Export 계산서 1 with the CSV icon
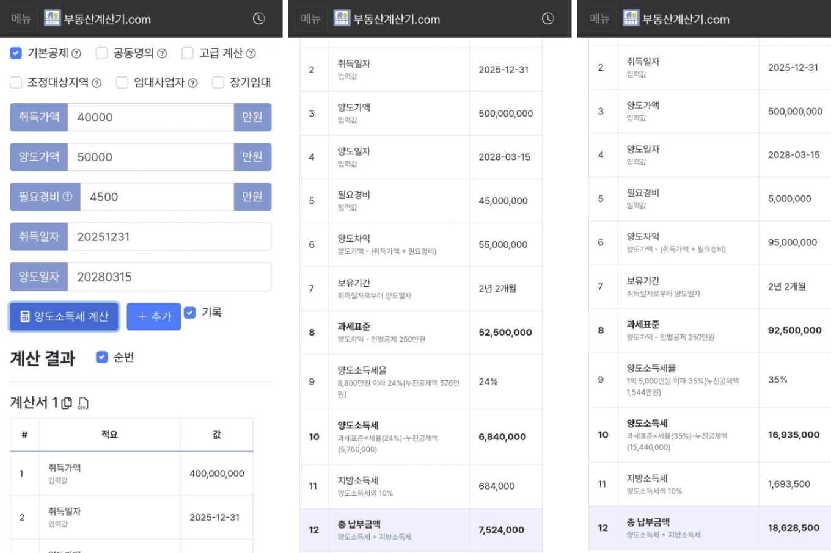This screenshot has height=553, width=831. [x=83, y=403]
